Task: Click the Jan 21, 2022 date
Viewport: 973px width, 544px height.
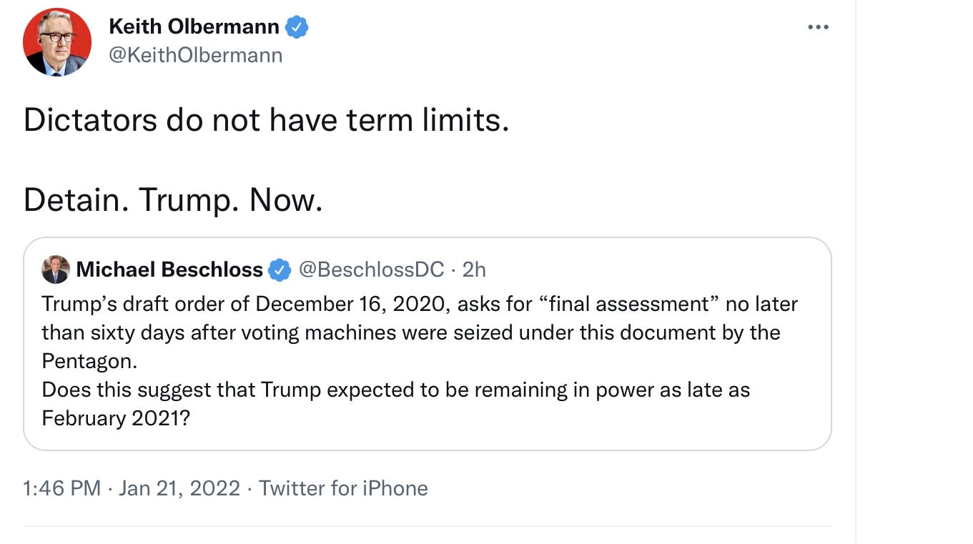Action: point(179,488)
